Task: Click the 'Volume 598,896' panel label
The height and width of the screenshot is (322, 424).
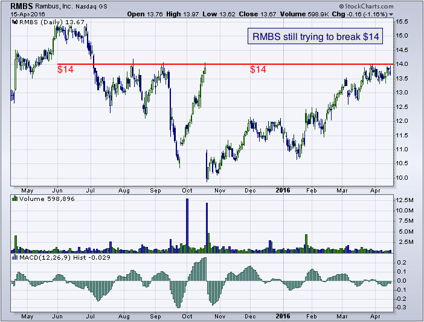Action: [x=47, y=199]
